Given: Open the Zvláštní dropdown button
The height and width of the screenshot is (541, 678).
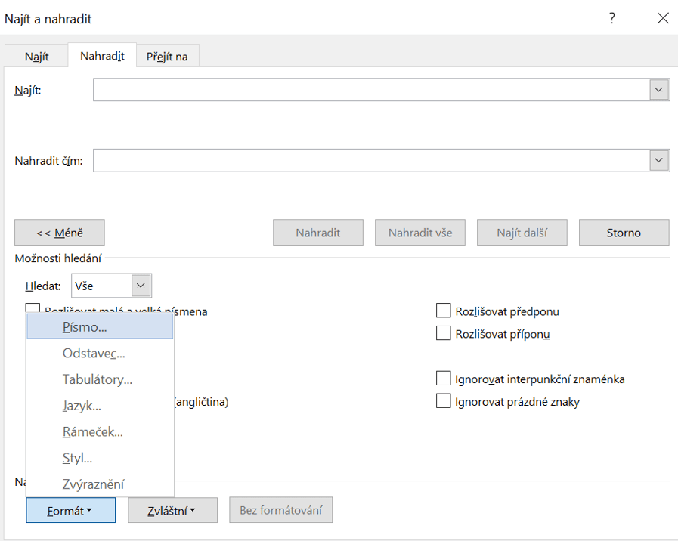Looking at the screenshot, I should click(x=172, y=511).
